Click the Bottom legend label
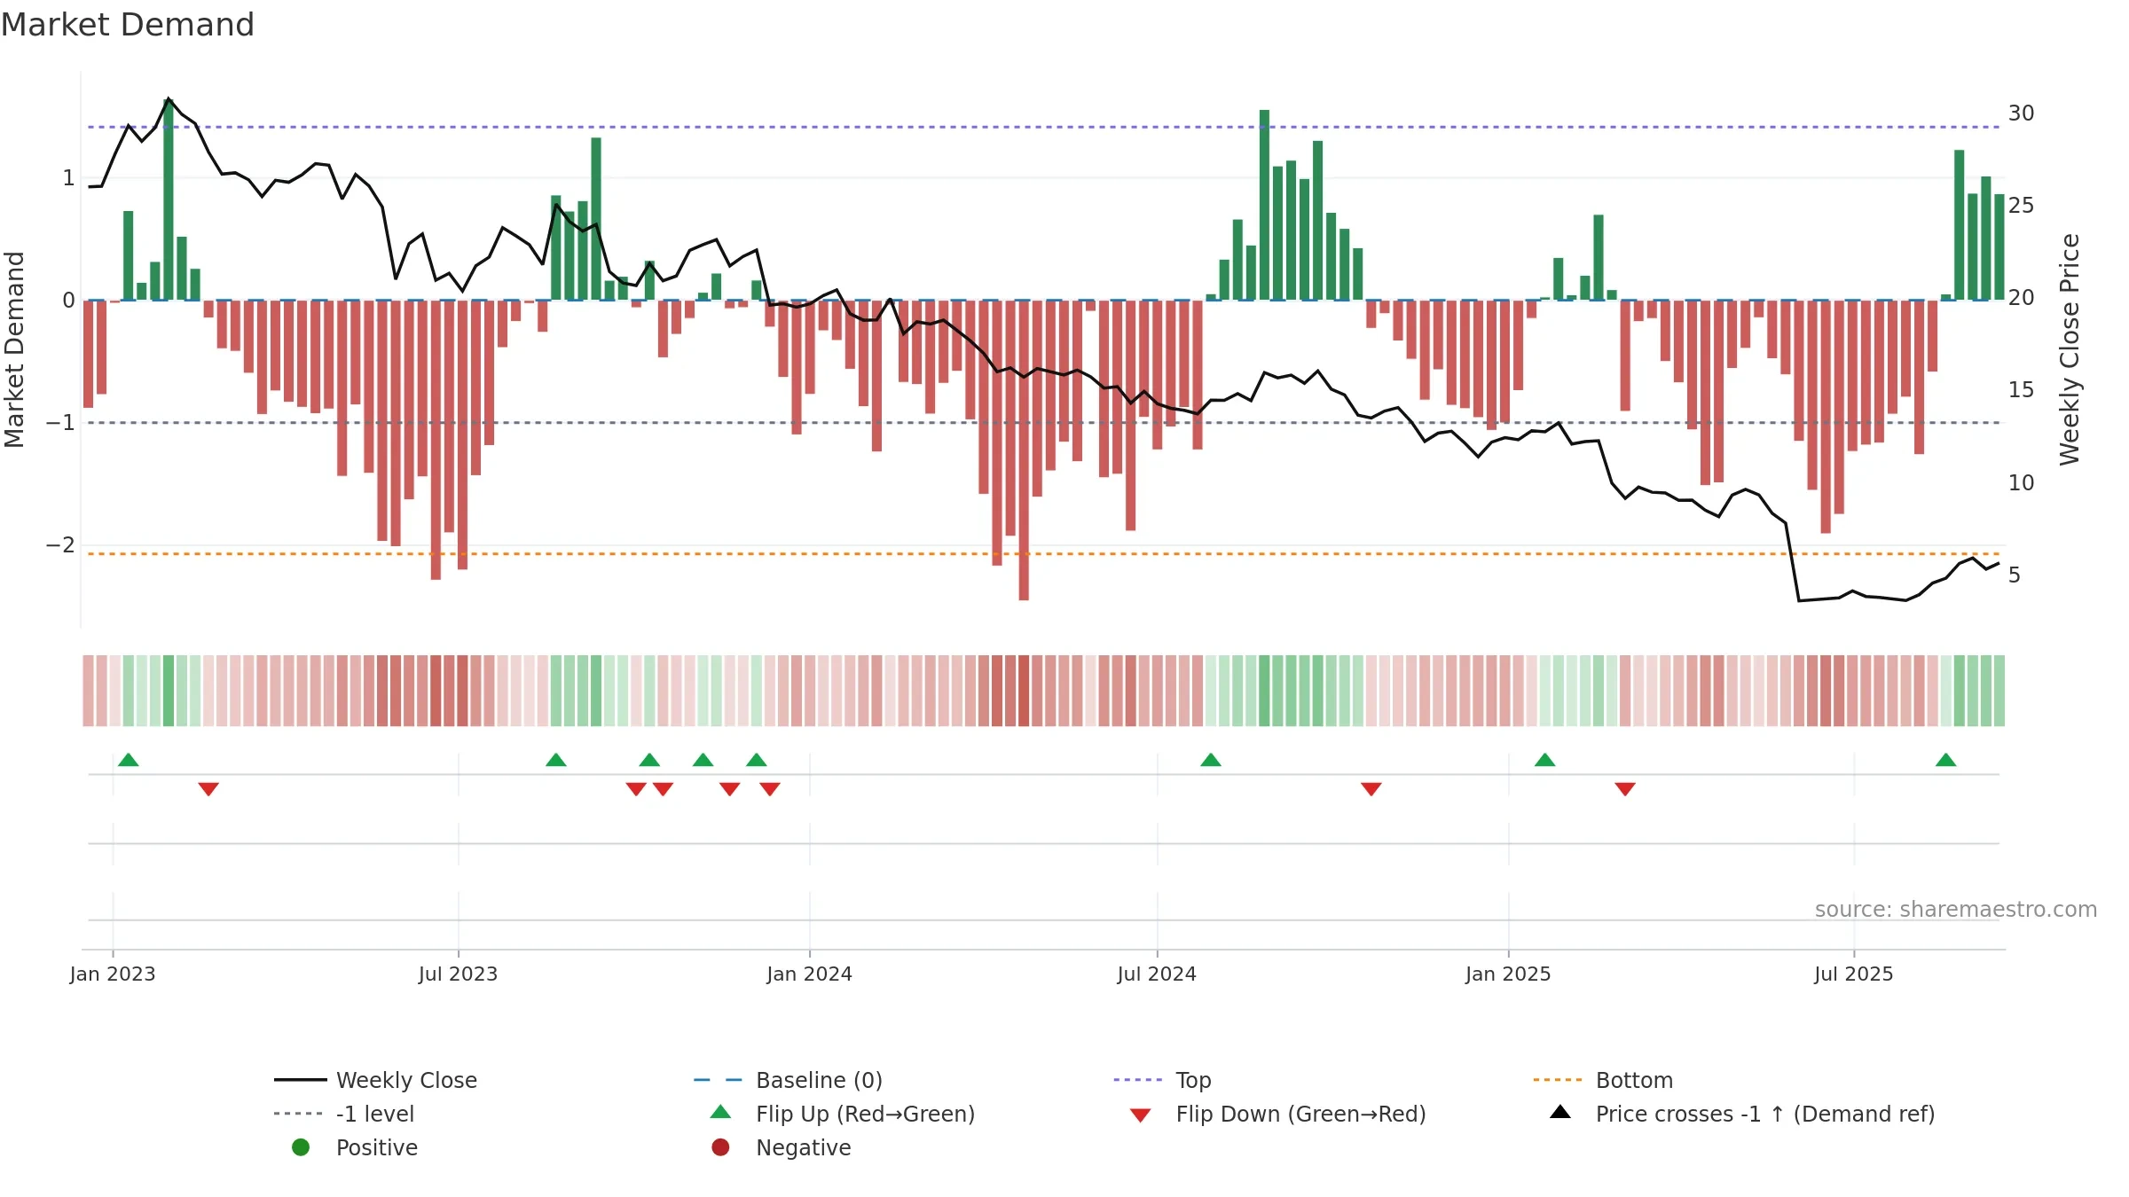 pyautogui.click(x=1634, y=1080)
